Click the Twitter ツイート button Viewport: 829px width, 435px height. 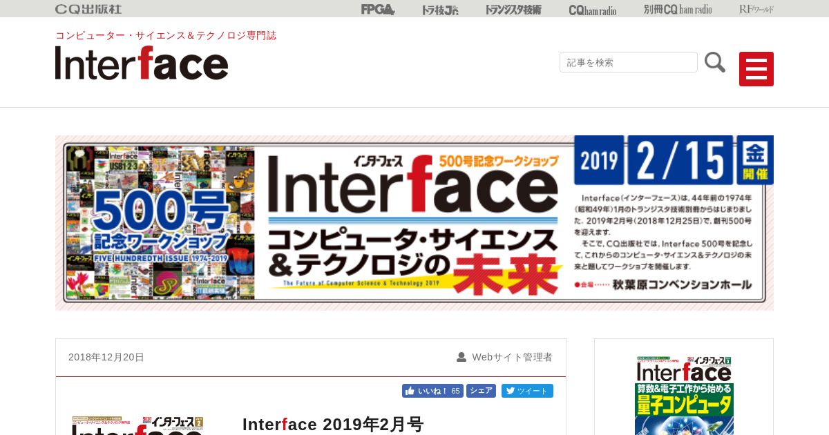tap(527, 391)
